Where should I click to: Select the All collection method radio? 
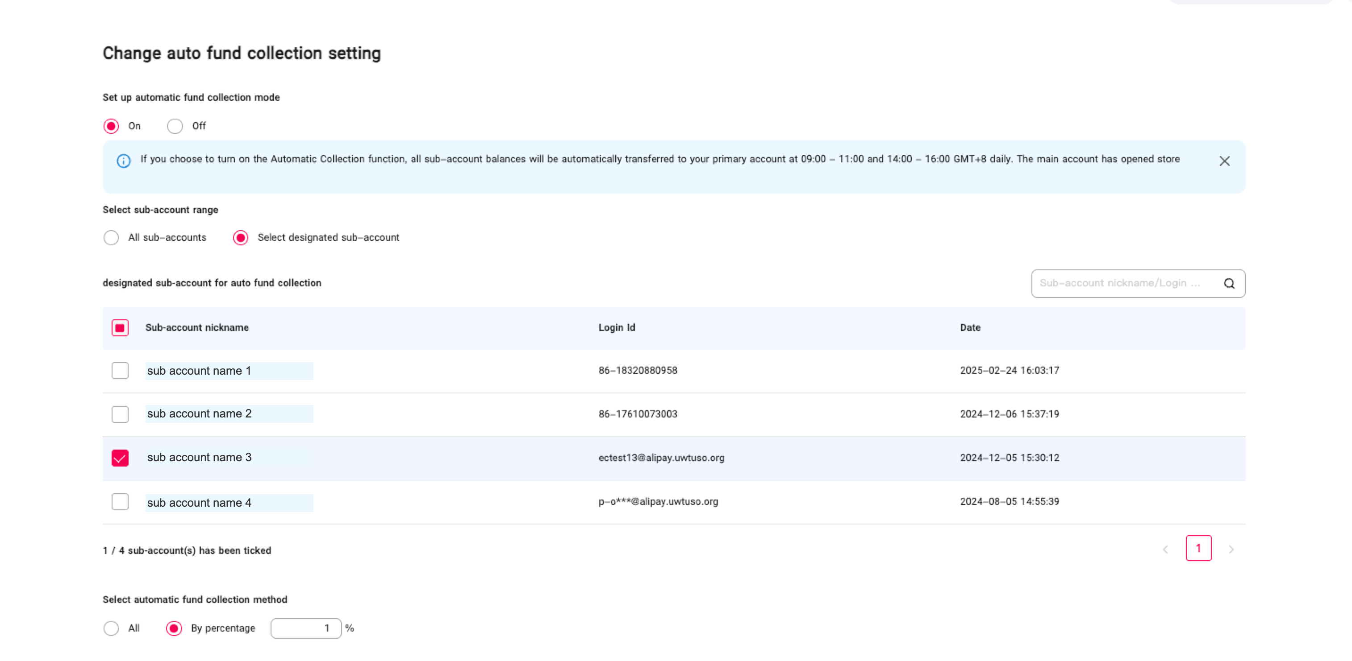tap(111, 628)
